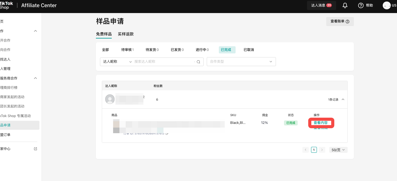
Task: Go to next page arrow
Action: pos(322,150)
